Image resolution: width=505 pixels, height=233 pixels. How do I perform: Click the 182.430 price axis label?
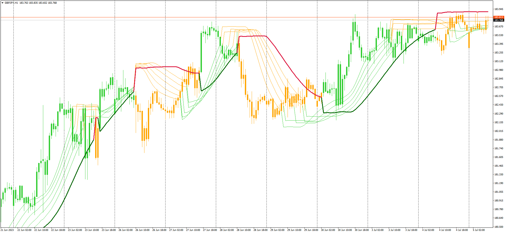point(499,105)
